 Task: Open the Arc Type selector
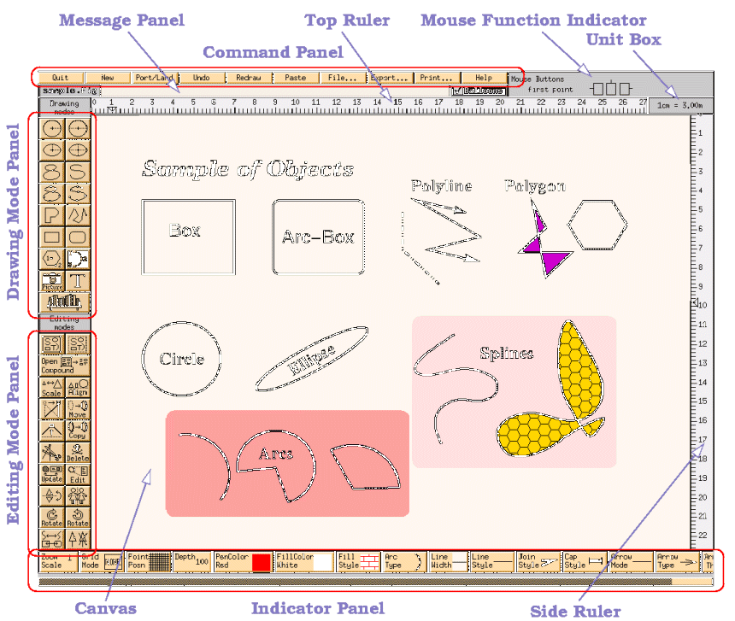[x=403, y=561]
